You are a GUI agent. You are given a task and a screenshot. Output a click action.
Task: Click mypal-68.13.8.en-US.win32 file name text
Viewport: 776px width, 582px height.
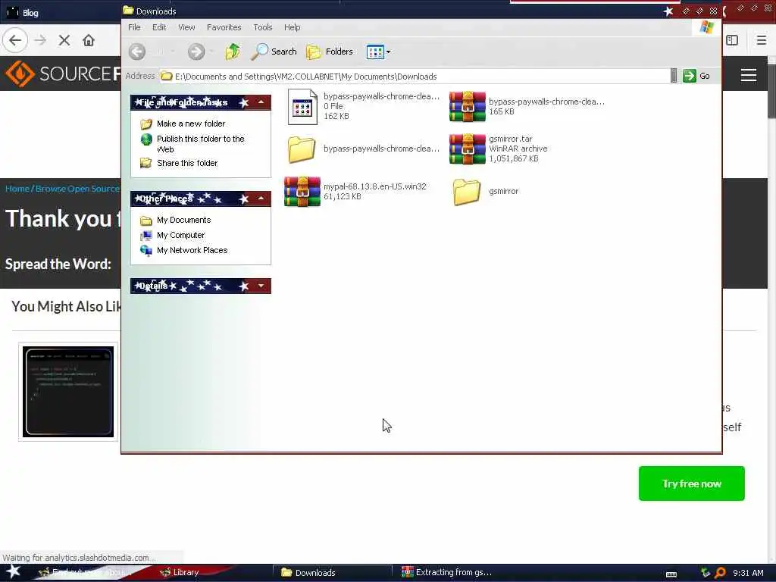pyautogui.click(x=374, y=186)
